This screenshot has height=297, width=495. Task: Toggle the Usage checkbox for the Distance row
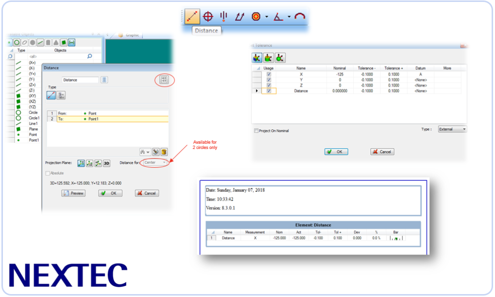(x=269, y=91)
